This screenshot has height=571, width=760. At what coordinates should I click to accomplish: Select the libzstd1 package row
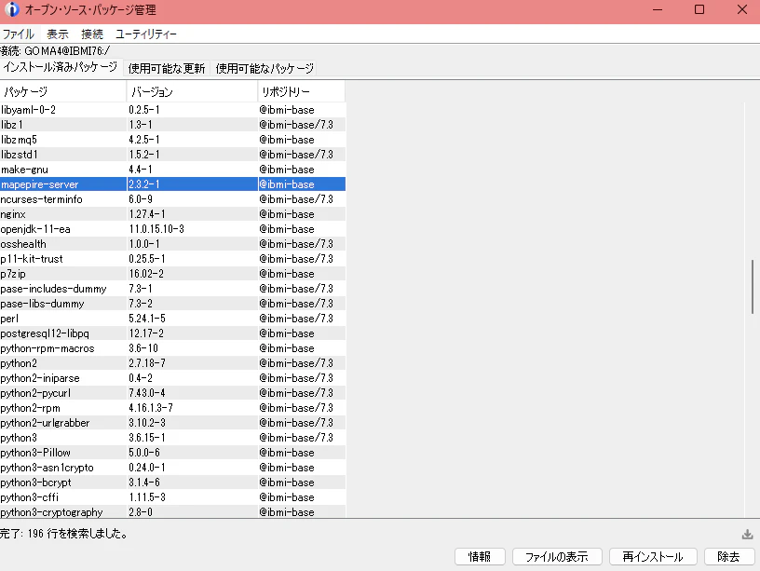(172, 155)
